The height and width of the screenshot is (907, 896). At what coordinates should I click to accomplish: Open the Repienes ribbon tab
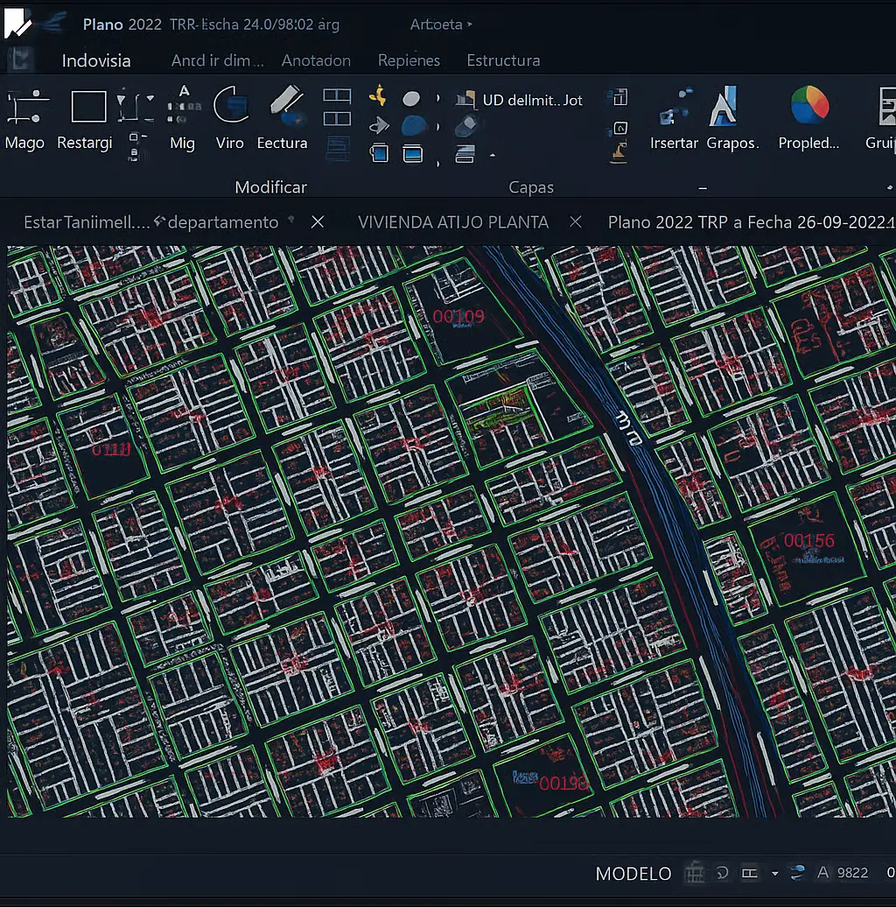pyautogui.click(x=409, y=60)
